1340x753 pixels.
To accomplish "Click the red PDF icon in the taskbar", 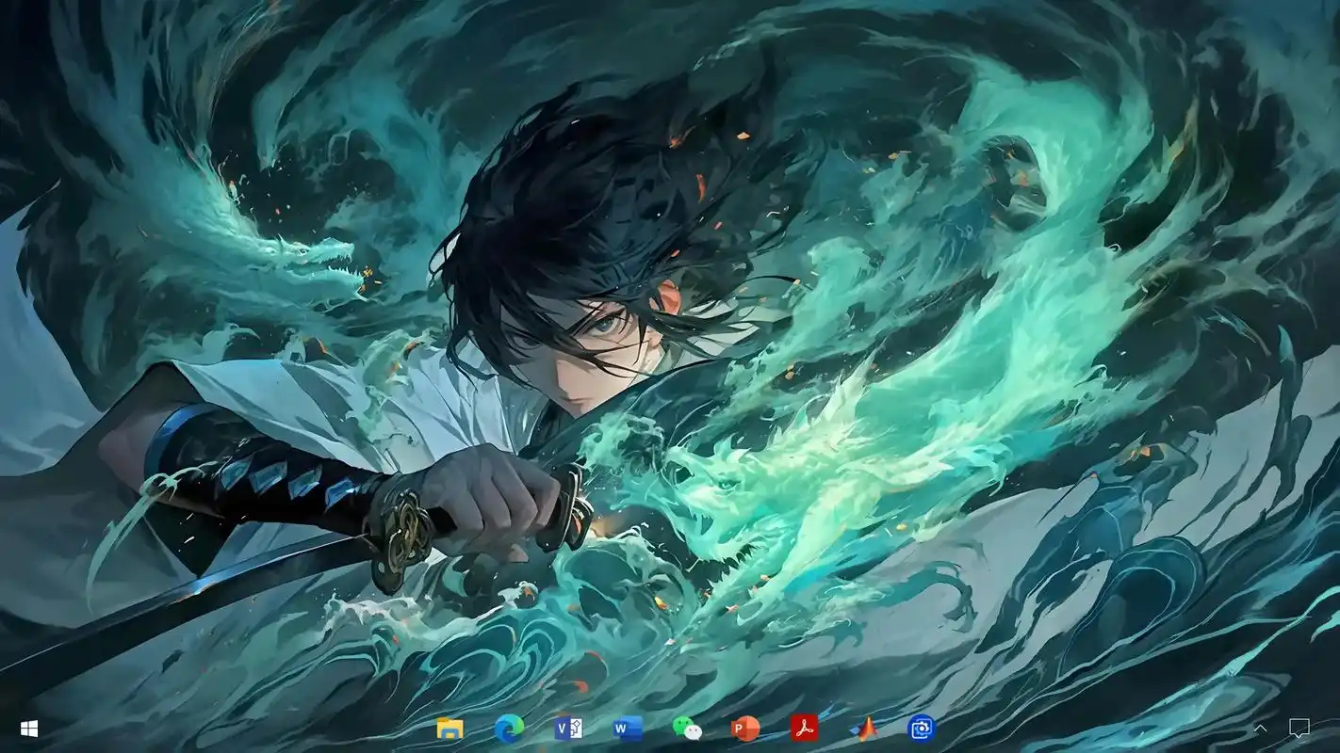I will click(804, 729).
